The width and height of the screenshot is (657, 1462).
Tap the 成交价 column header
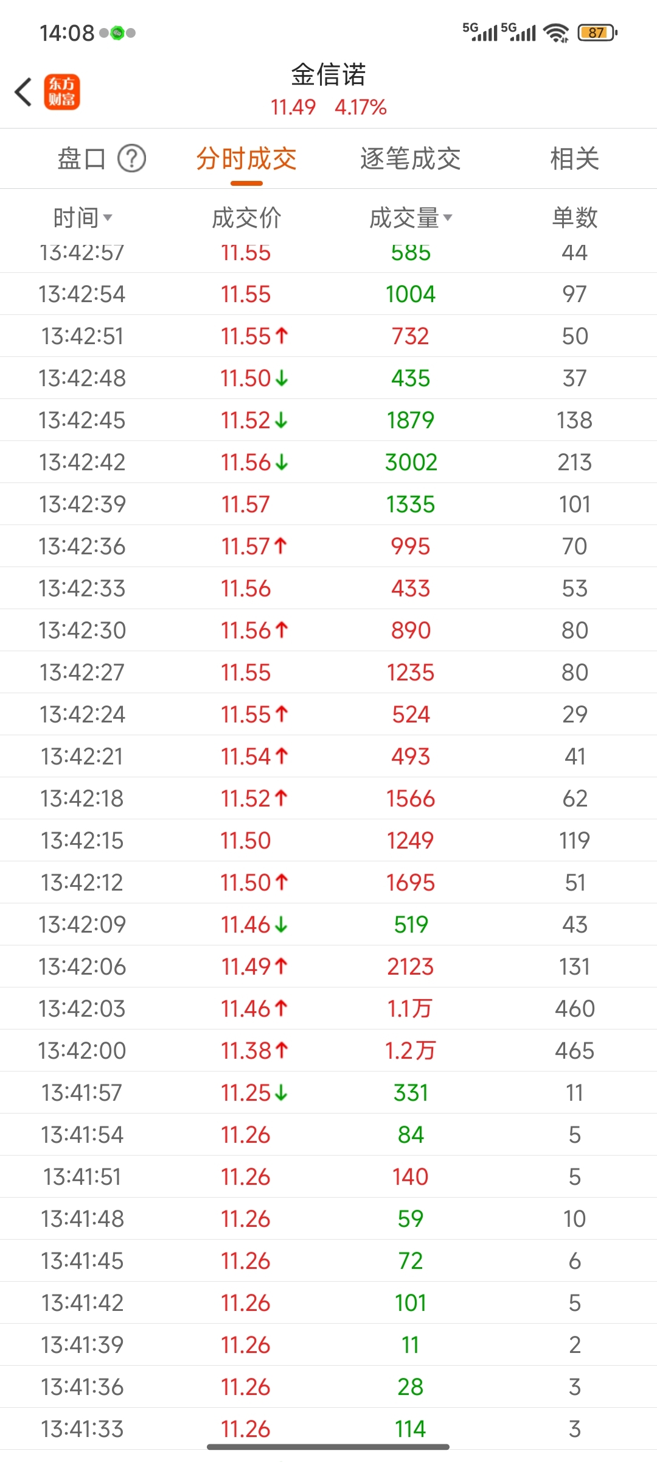(x=246, y=217)
